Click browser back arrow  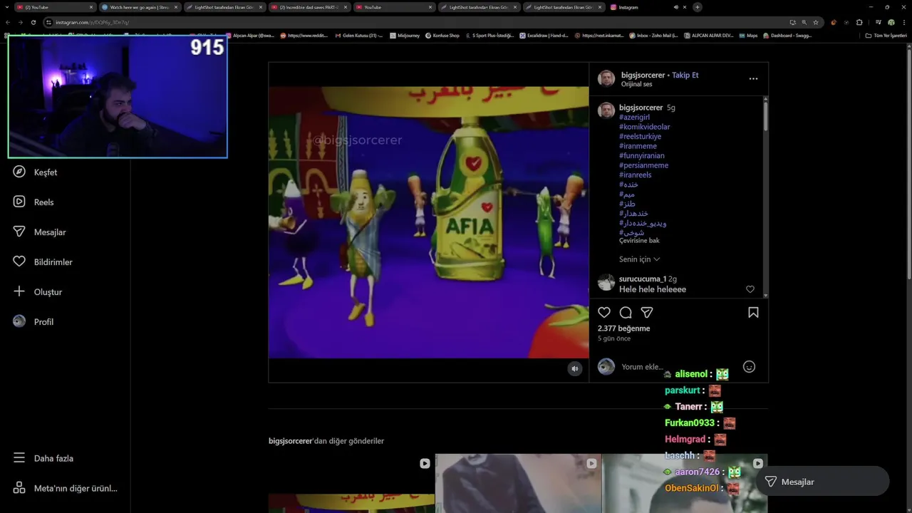[8, 22]
